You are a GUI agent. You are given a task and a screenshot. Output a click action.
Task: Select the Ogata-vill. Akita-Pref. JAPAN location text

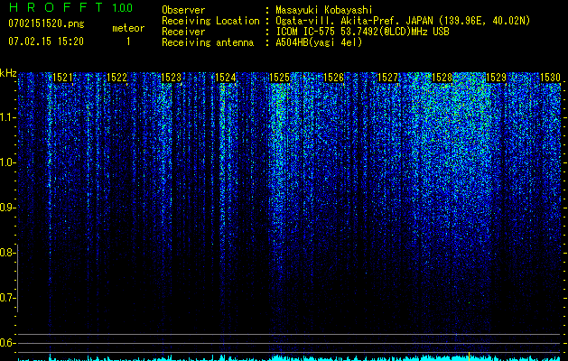tap(403, 21)
